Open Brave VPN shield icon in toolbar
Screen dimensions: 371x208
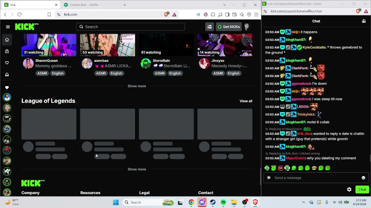pyautogui.click(x=249, y=14)
